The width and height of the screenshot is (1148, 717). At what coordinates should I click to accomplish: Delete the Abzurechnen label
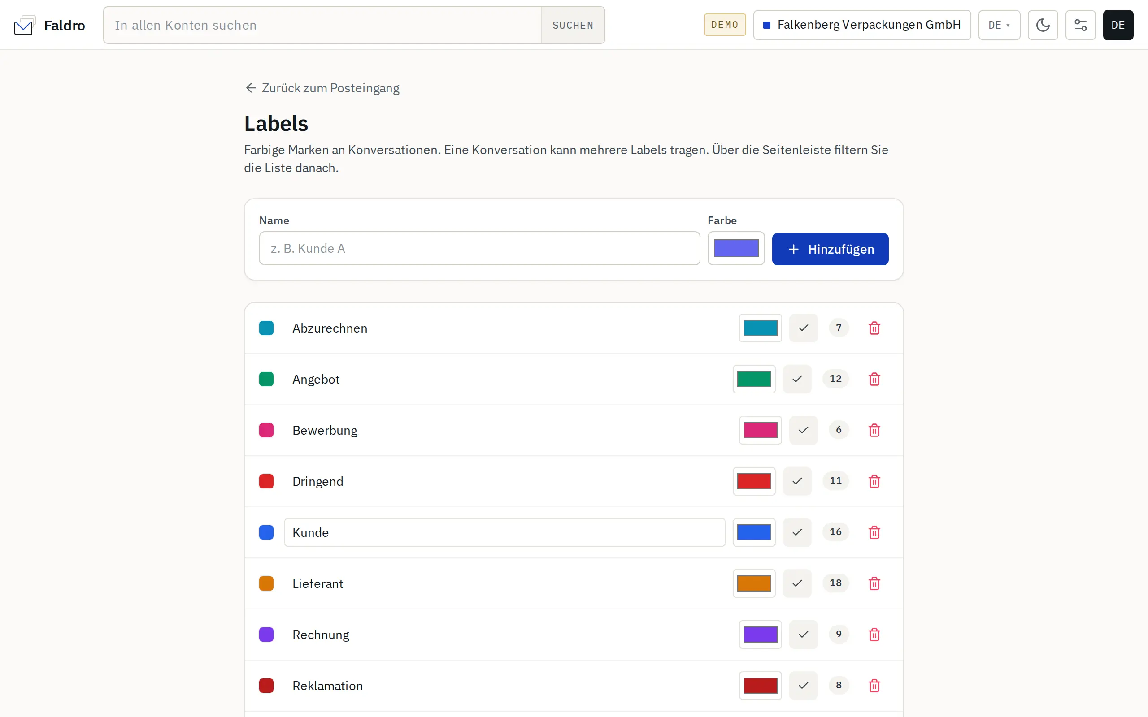pyautogui.click(x=874, y=328)
